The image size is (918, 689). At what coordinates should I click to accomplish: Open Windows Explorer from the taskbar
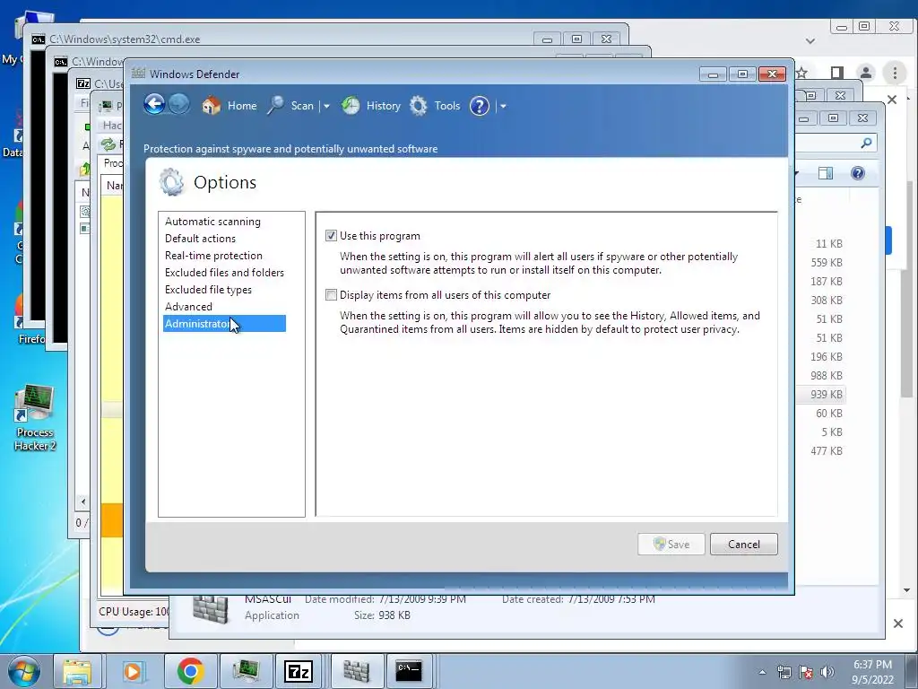click(77, 671)
